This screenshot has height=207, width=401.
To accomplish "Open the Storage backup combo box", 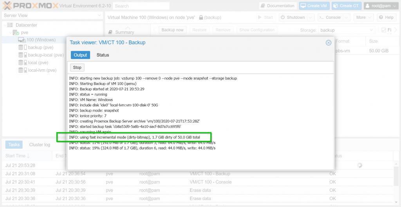I will [x=347, y=30].
